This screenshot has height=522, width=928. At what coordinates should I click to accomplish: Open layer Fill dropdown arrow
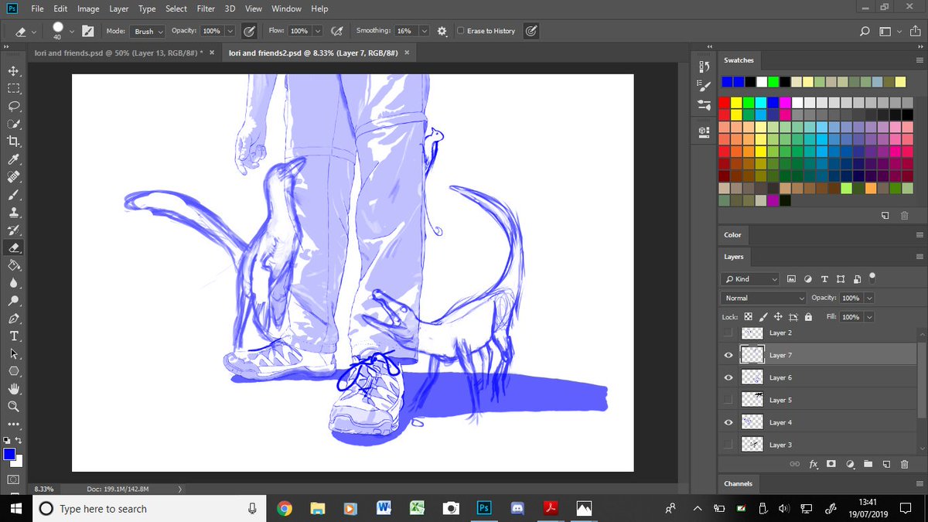point(870,317)
